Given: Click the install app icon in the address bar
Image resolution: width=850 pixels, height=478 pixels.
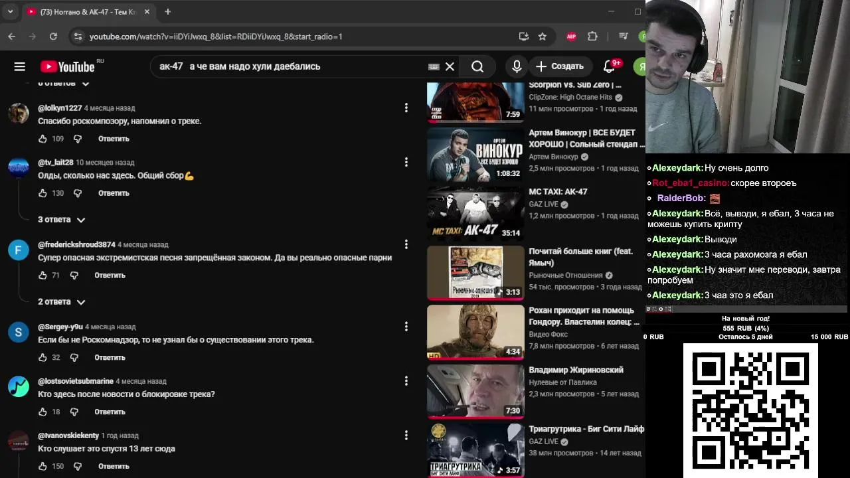Looking at the screenshot, I should (523, 37).
